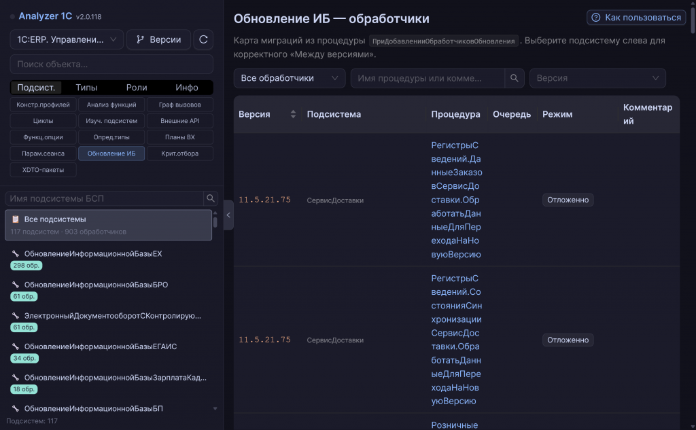Open Внешние API tool

[179, 121]
